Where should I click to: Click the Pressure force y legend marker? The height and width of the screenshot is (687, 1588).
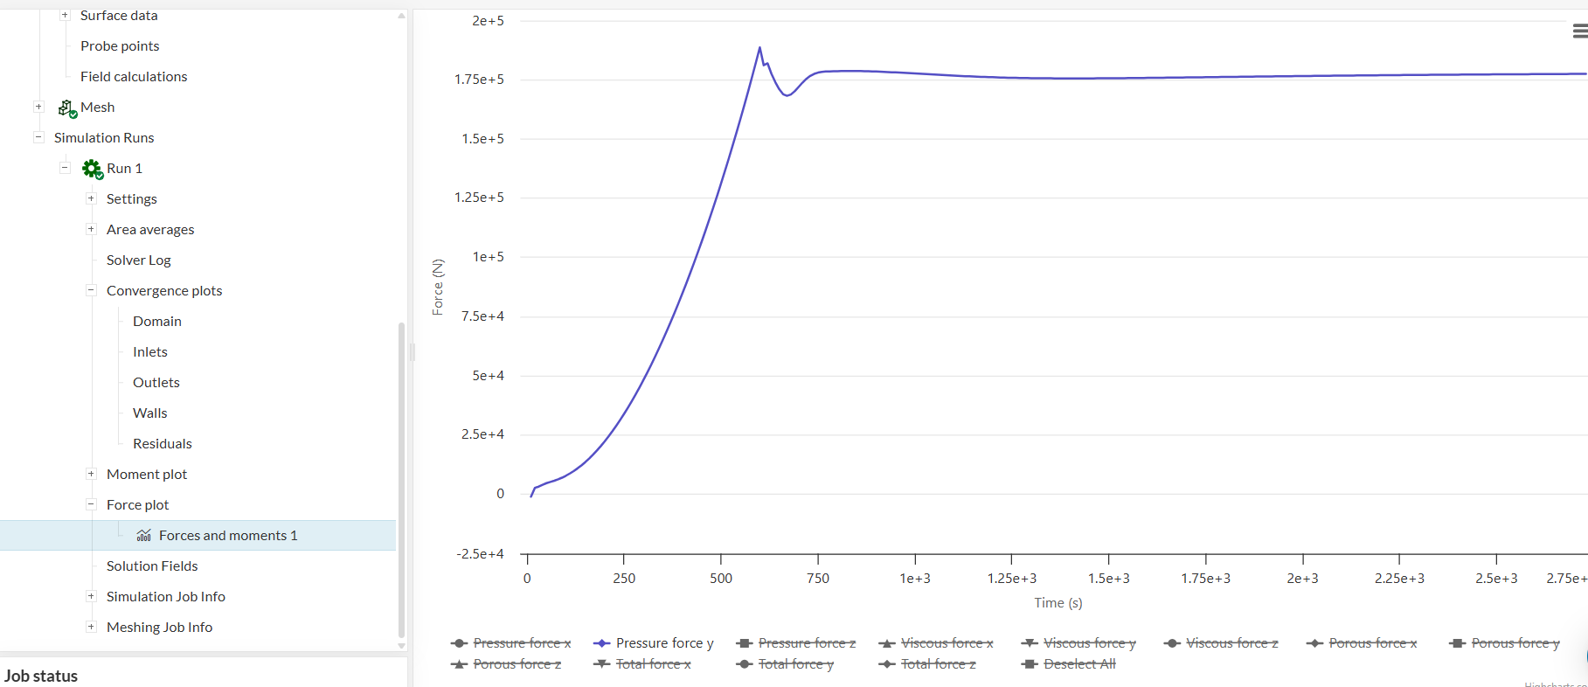tap(601, 643)
